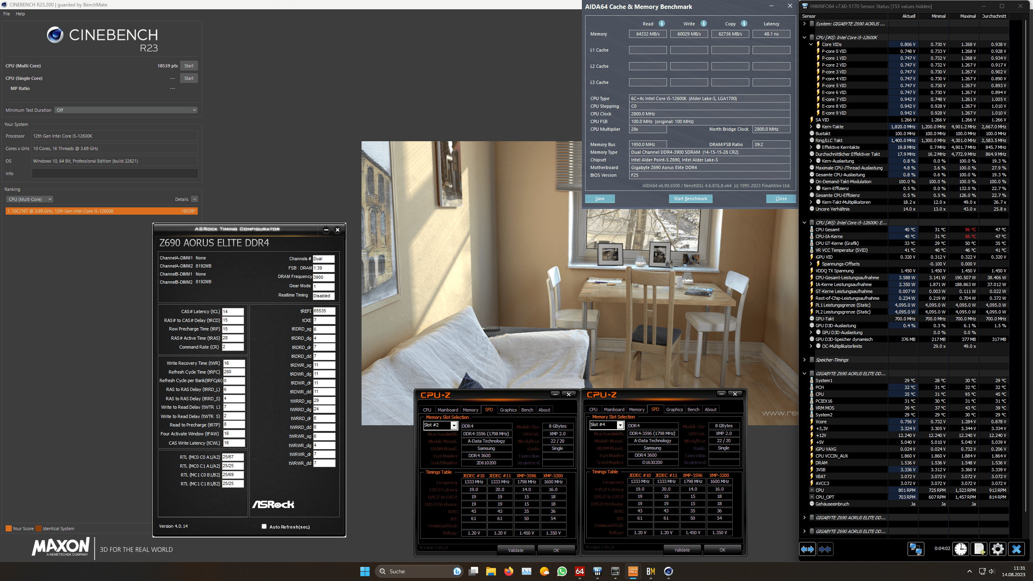Open the CPU (Multi Core) ranking dropdown

(x=30, y=199)
